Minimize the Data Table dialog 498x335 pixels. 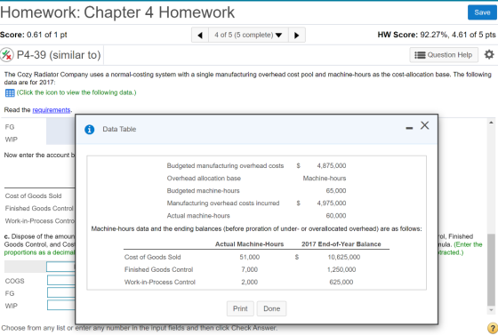(x=409, y=128)
